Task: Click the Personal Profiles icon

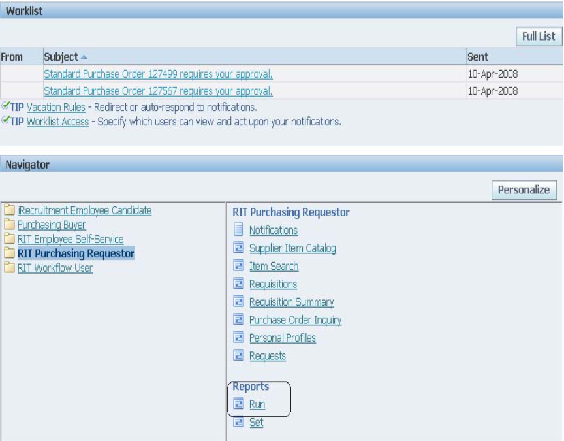Action: (238, 338)
